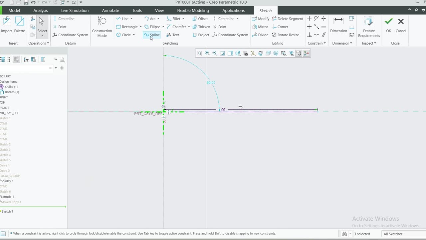Select the Spline sketching tool
426x240 pixels.
[152, 35]
